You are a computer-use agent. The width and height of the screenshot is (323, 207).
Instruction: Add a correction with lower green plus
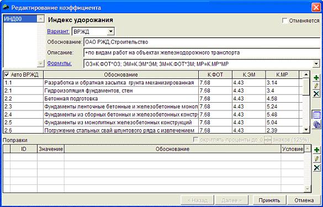pyautogui.click(x=316, y=150)
